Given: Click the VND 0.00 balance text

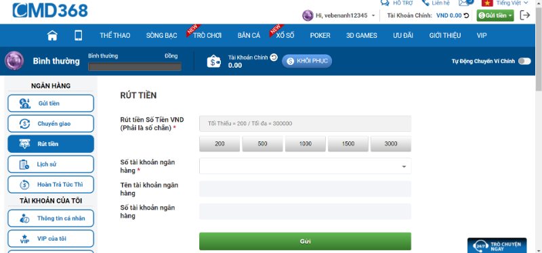Looking at the screenshot, I should point(449,16).
